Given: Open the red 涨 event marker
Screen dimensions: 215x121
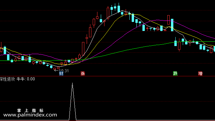Looking at the screenshot, I should click(83, 74).
